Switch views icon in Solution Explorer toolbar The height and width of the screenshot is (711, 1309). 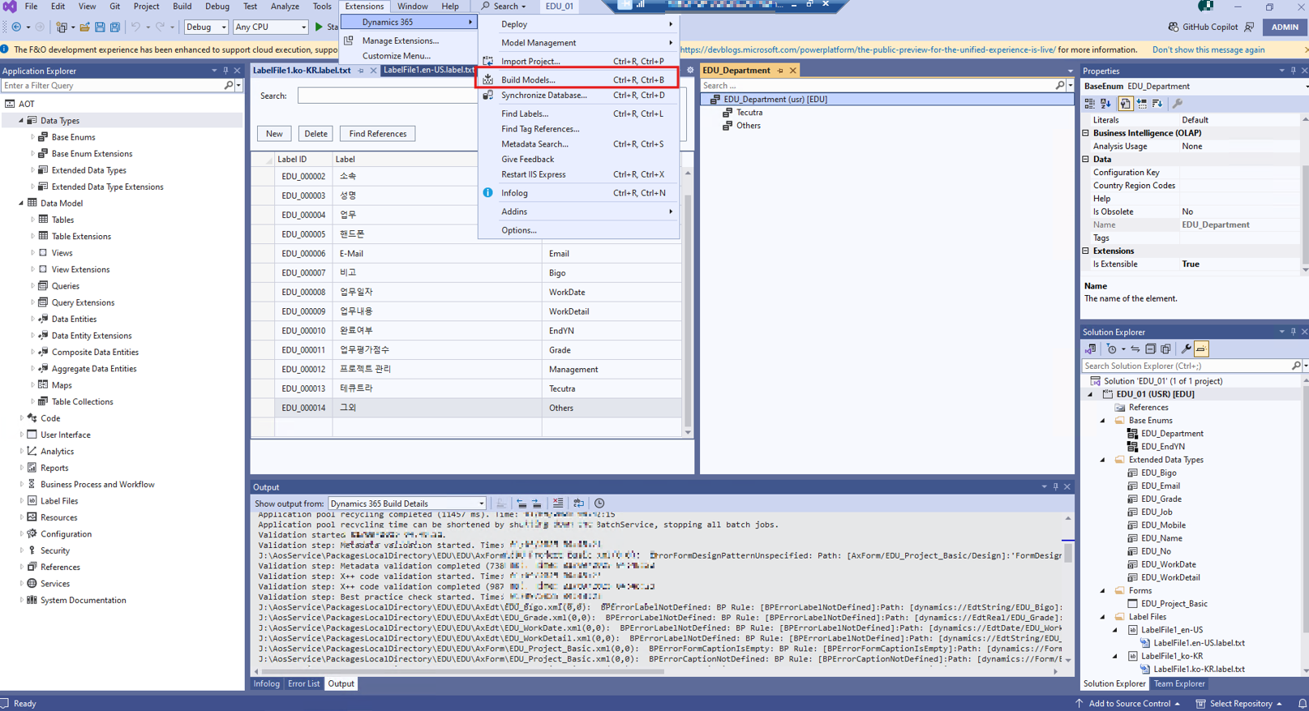(1091, 349)
